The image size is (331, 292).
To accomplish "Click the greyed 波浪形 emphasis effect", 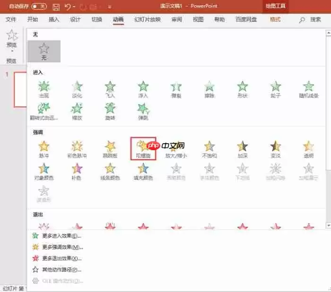I will point(44,194).
